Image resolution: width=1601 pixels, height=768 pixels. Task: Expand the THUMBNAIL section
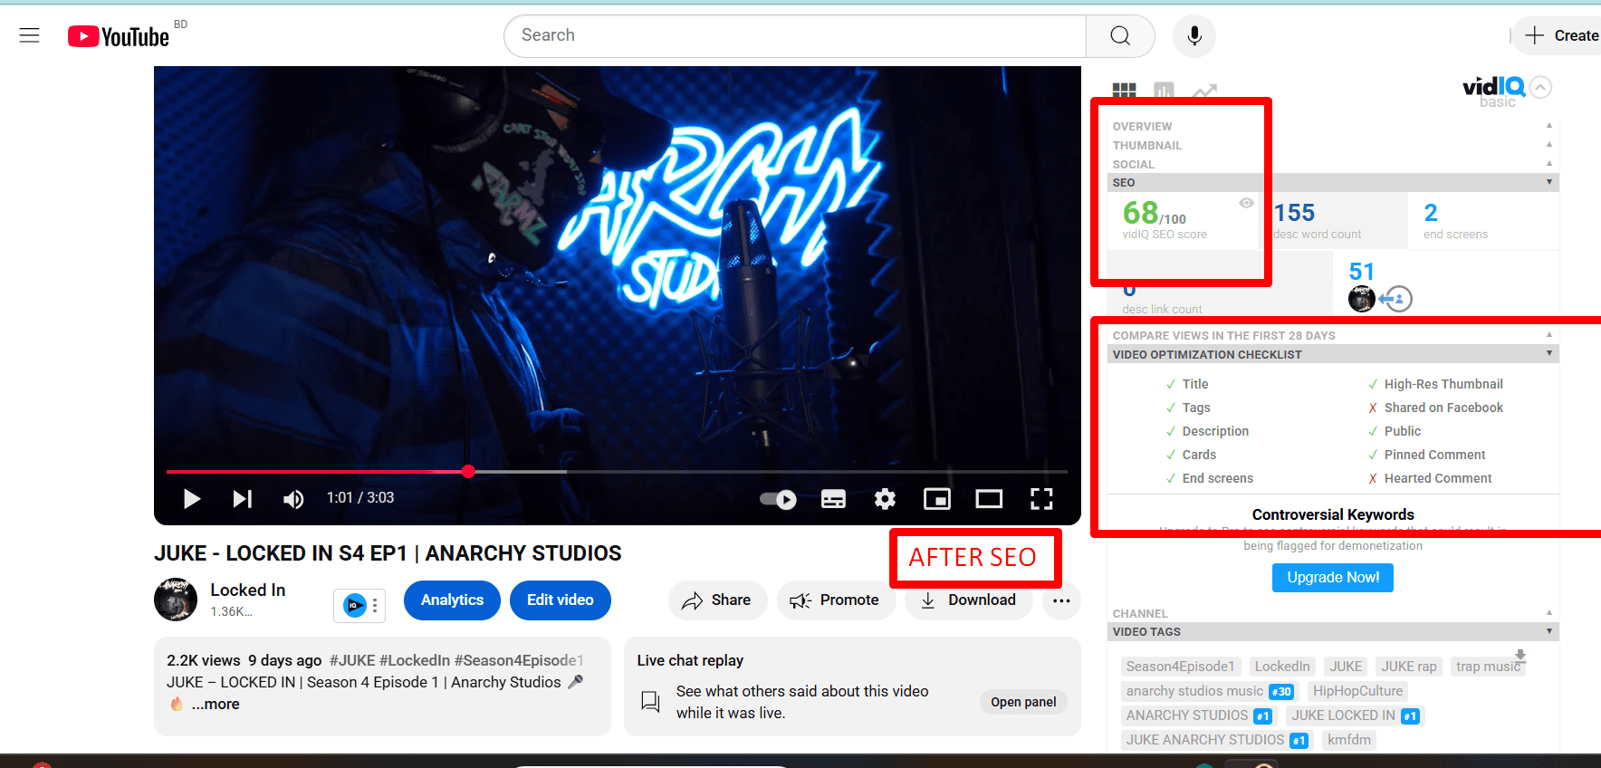[x=1333, y=145]
